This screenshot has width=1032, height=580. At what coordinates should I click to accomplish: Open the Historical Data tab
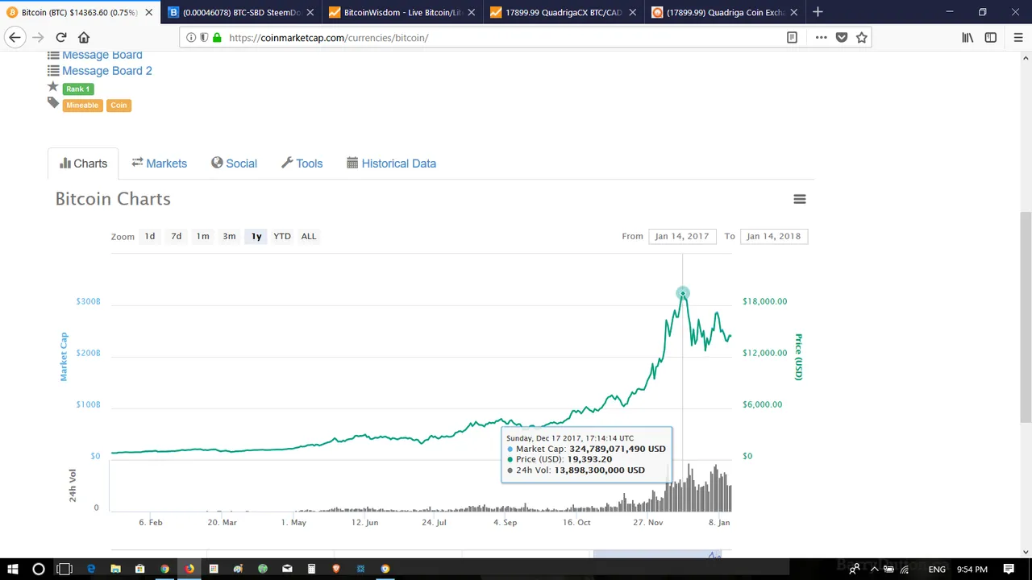[x=391, y=164]
